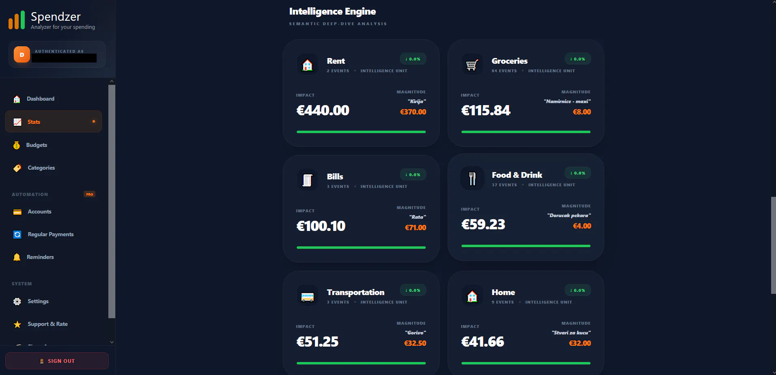776x375 pixels.
Task: Open the Dashboard page
Action: 54,99
